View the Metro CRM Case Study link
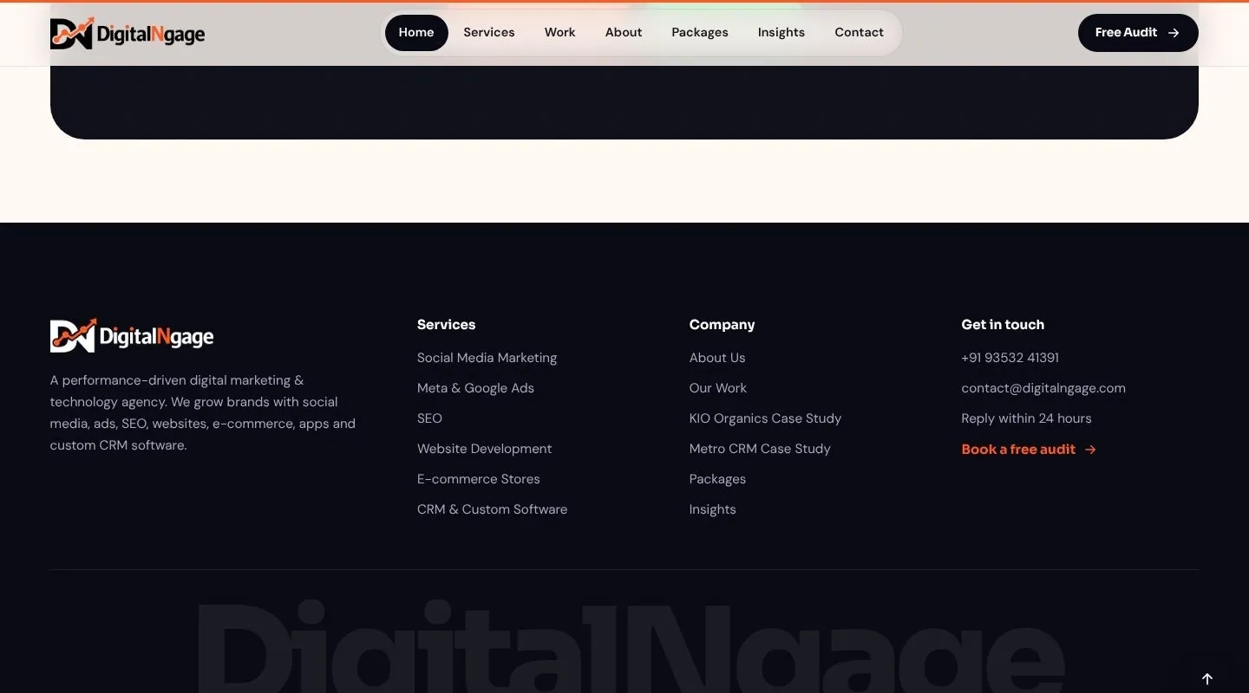This screenshot has height=693, width=1249. pyautogui.click(x=760, y=449)
